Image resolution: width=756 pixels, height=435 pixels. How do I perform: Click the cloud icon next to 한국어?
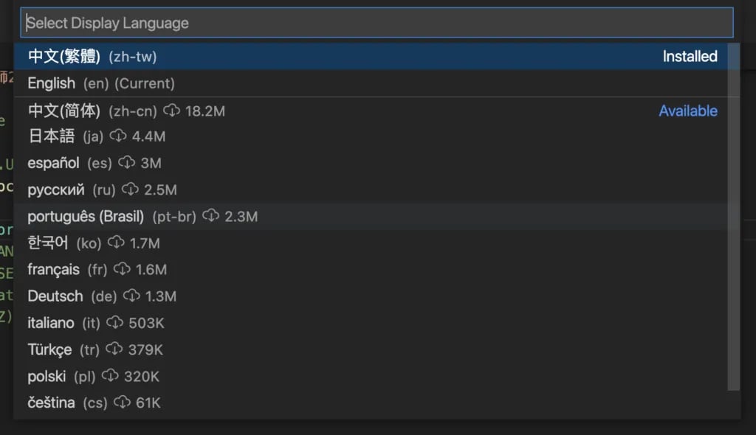tap(116, 243)
